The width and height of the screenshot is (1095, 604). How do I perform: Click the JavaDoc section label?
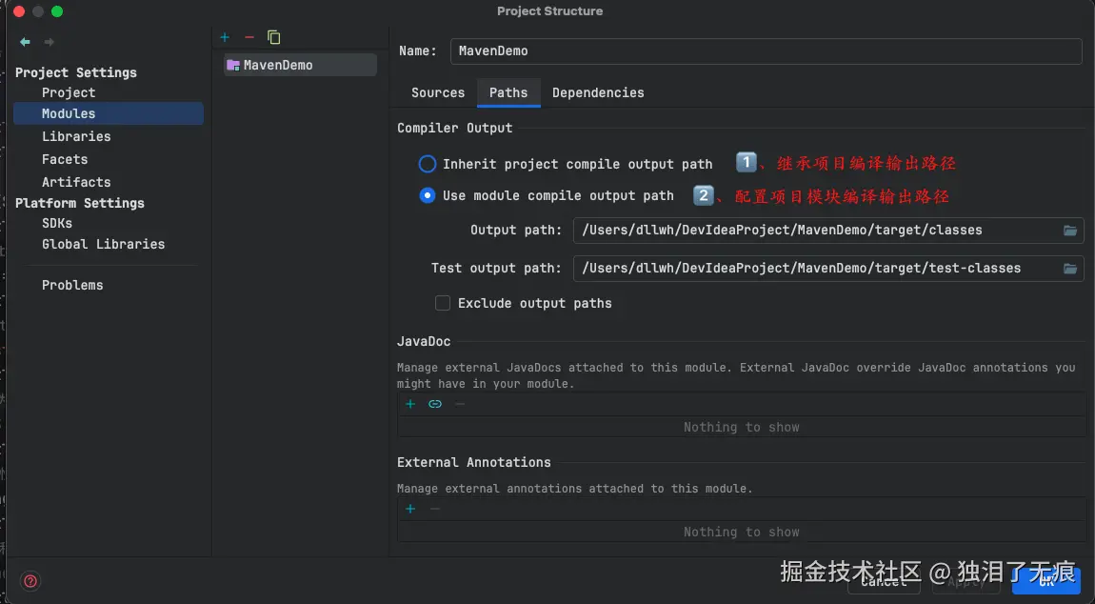point(424,341)
